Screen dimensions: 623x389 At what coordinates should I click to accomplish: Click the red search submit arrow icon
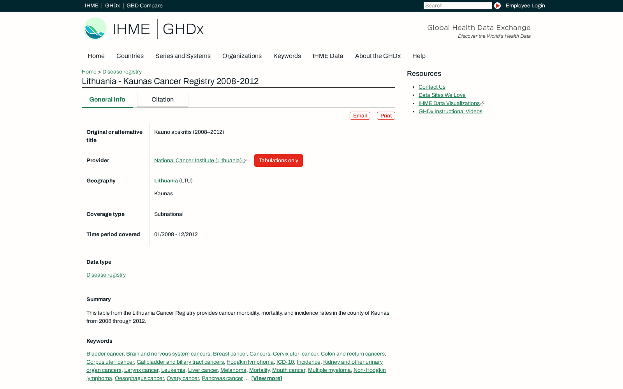tap(497, 5)
